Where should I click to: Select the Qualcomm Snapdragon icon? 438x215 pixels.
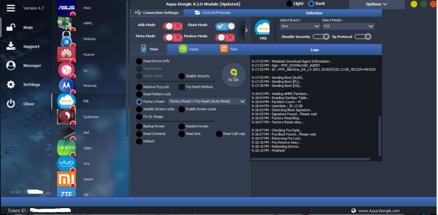coord(66,117)
